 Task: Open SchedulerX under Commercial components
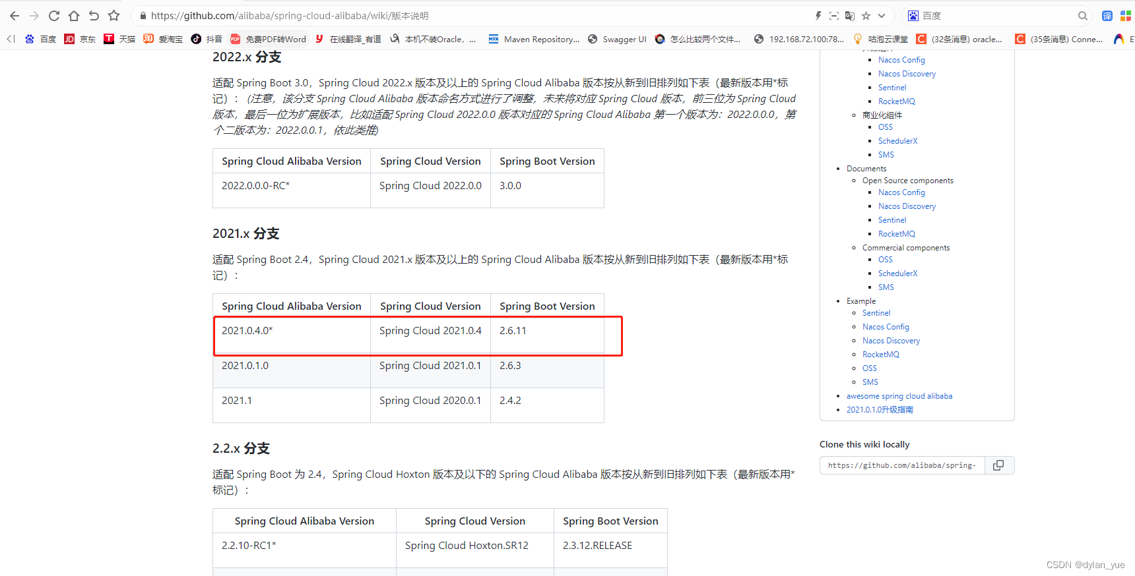click(x=897, y=274)
